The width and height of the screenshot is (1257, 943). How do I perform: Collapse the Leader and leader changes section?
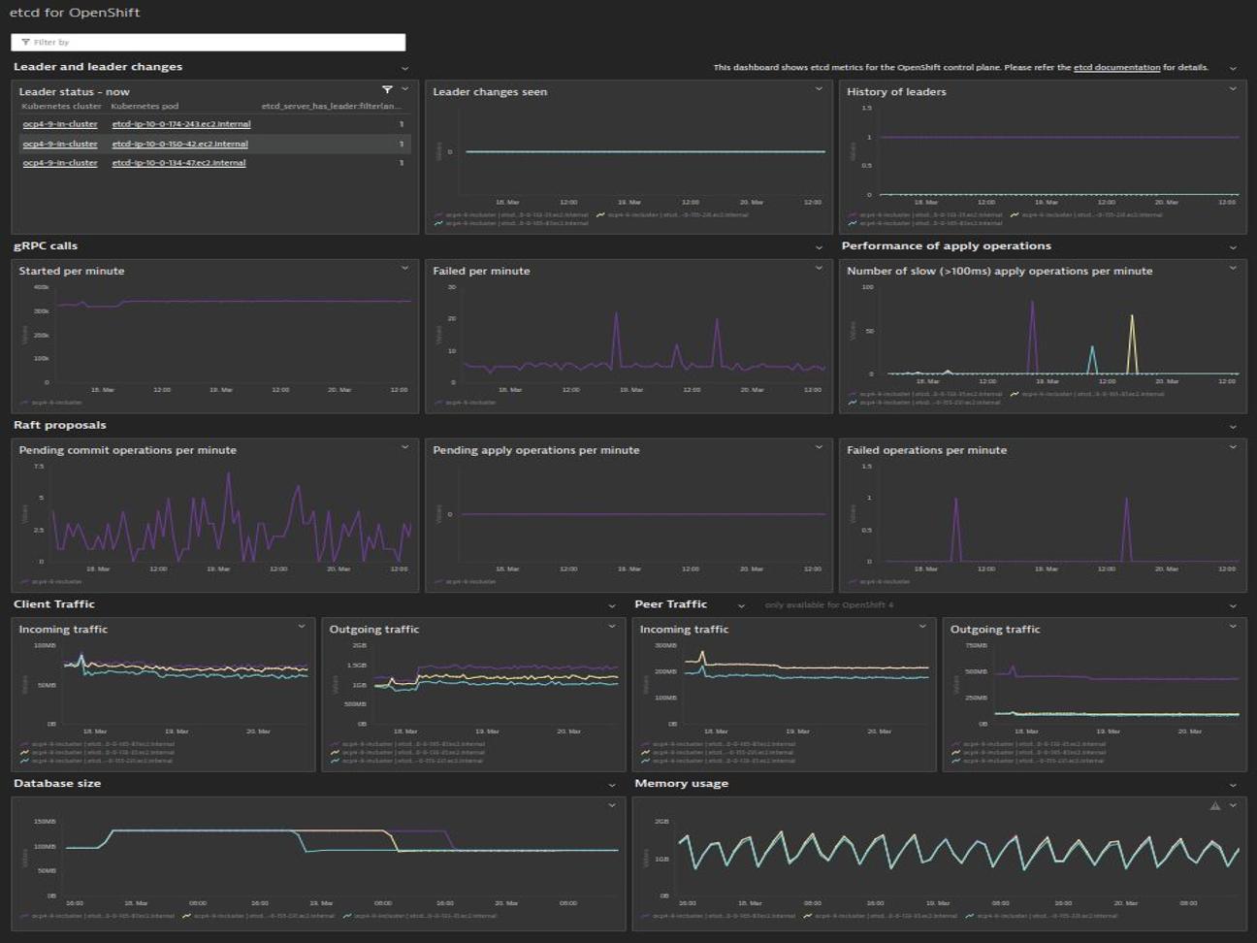[404, 68]
